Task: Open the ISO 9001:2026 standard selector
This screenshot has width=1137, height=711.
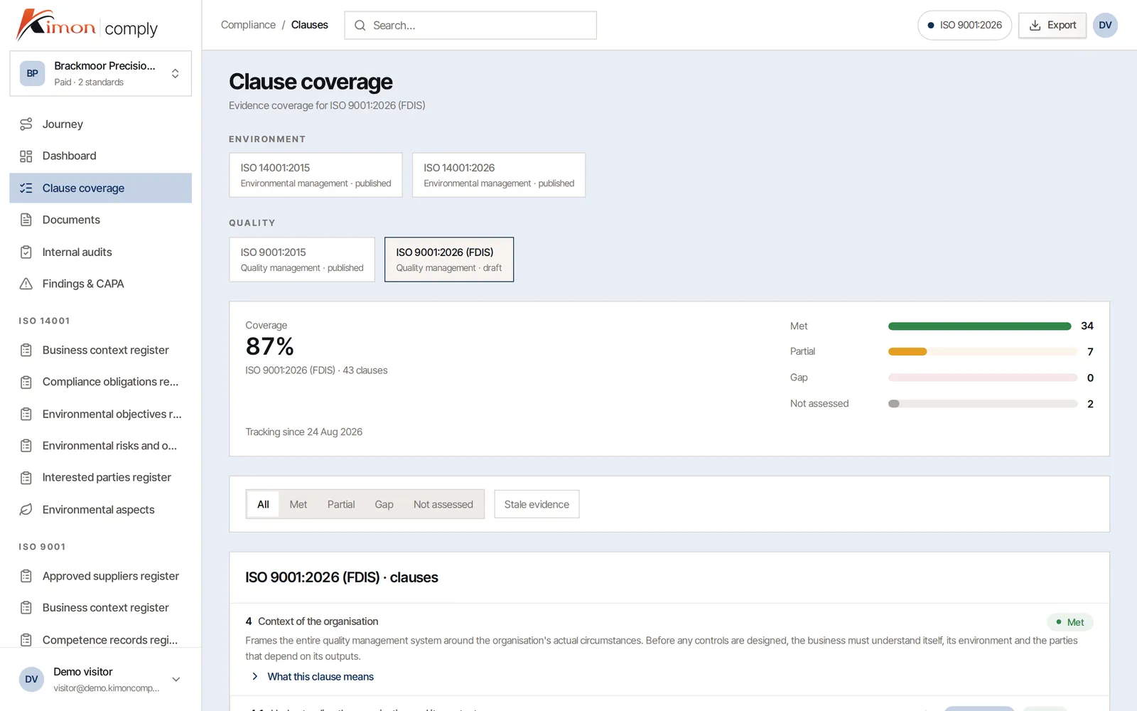Action: point(964,25)
